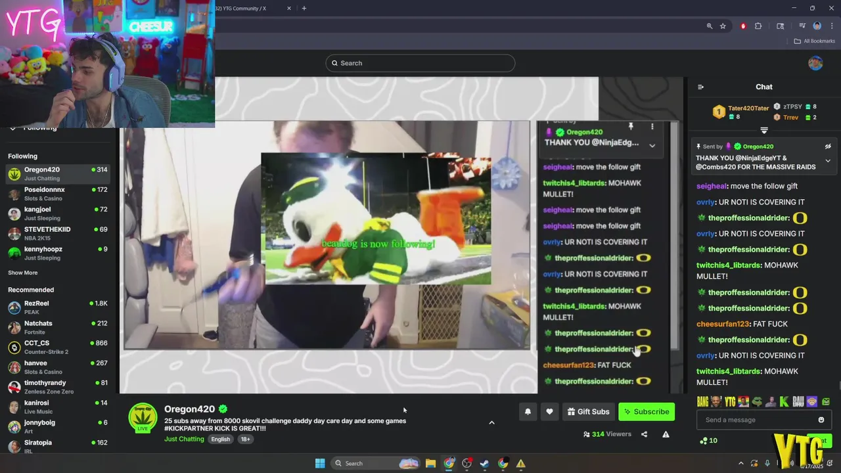Hide the pinned message with the eye-slash icon

point(828,146)
